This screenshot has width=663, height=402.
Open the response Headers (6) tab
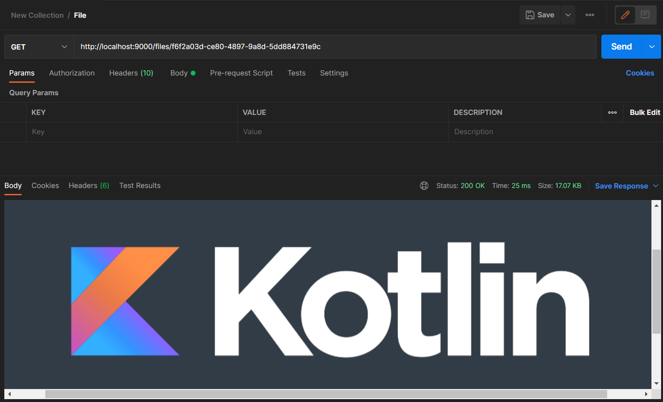[x=89, y=186]
